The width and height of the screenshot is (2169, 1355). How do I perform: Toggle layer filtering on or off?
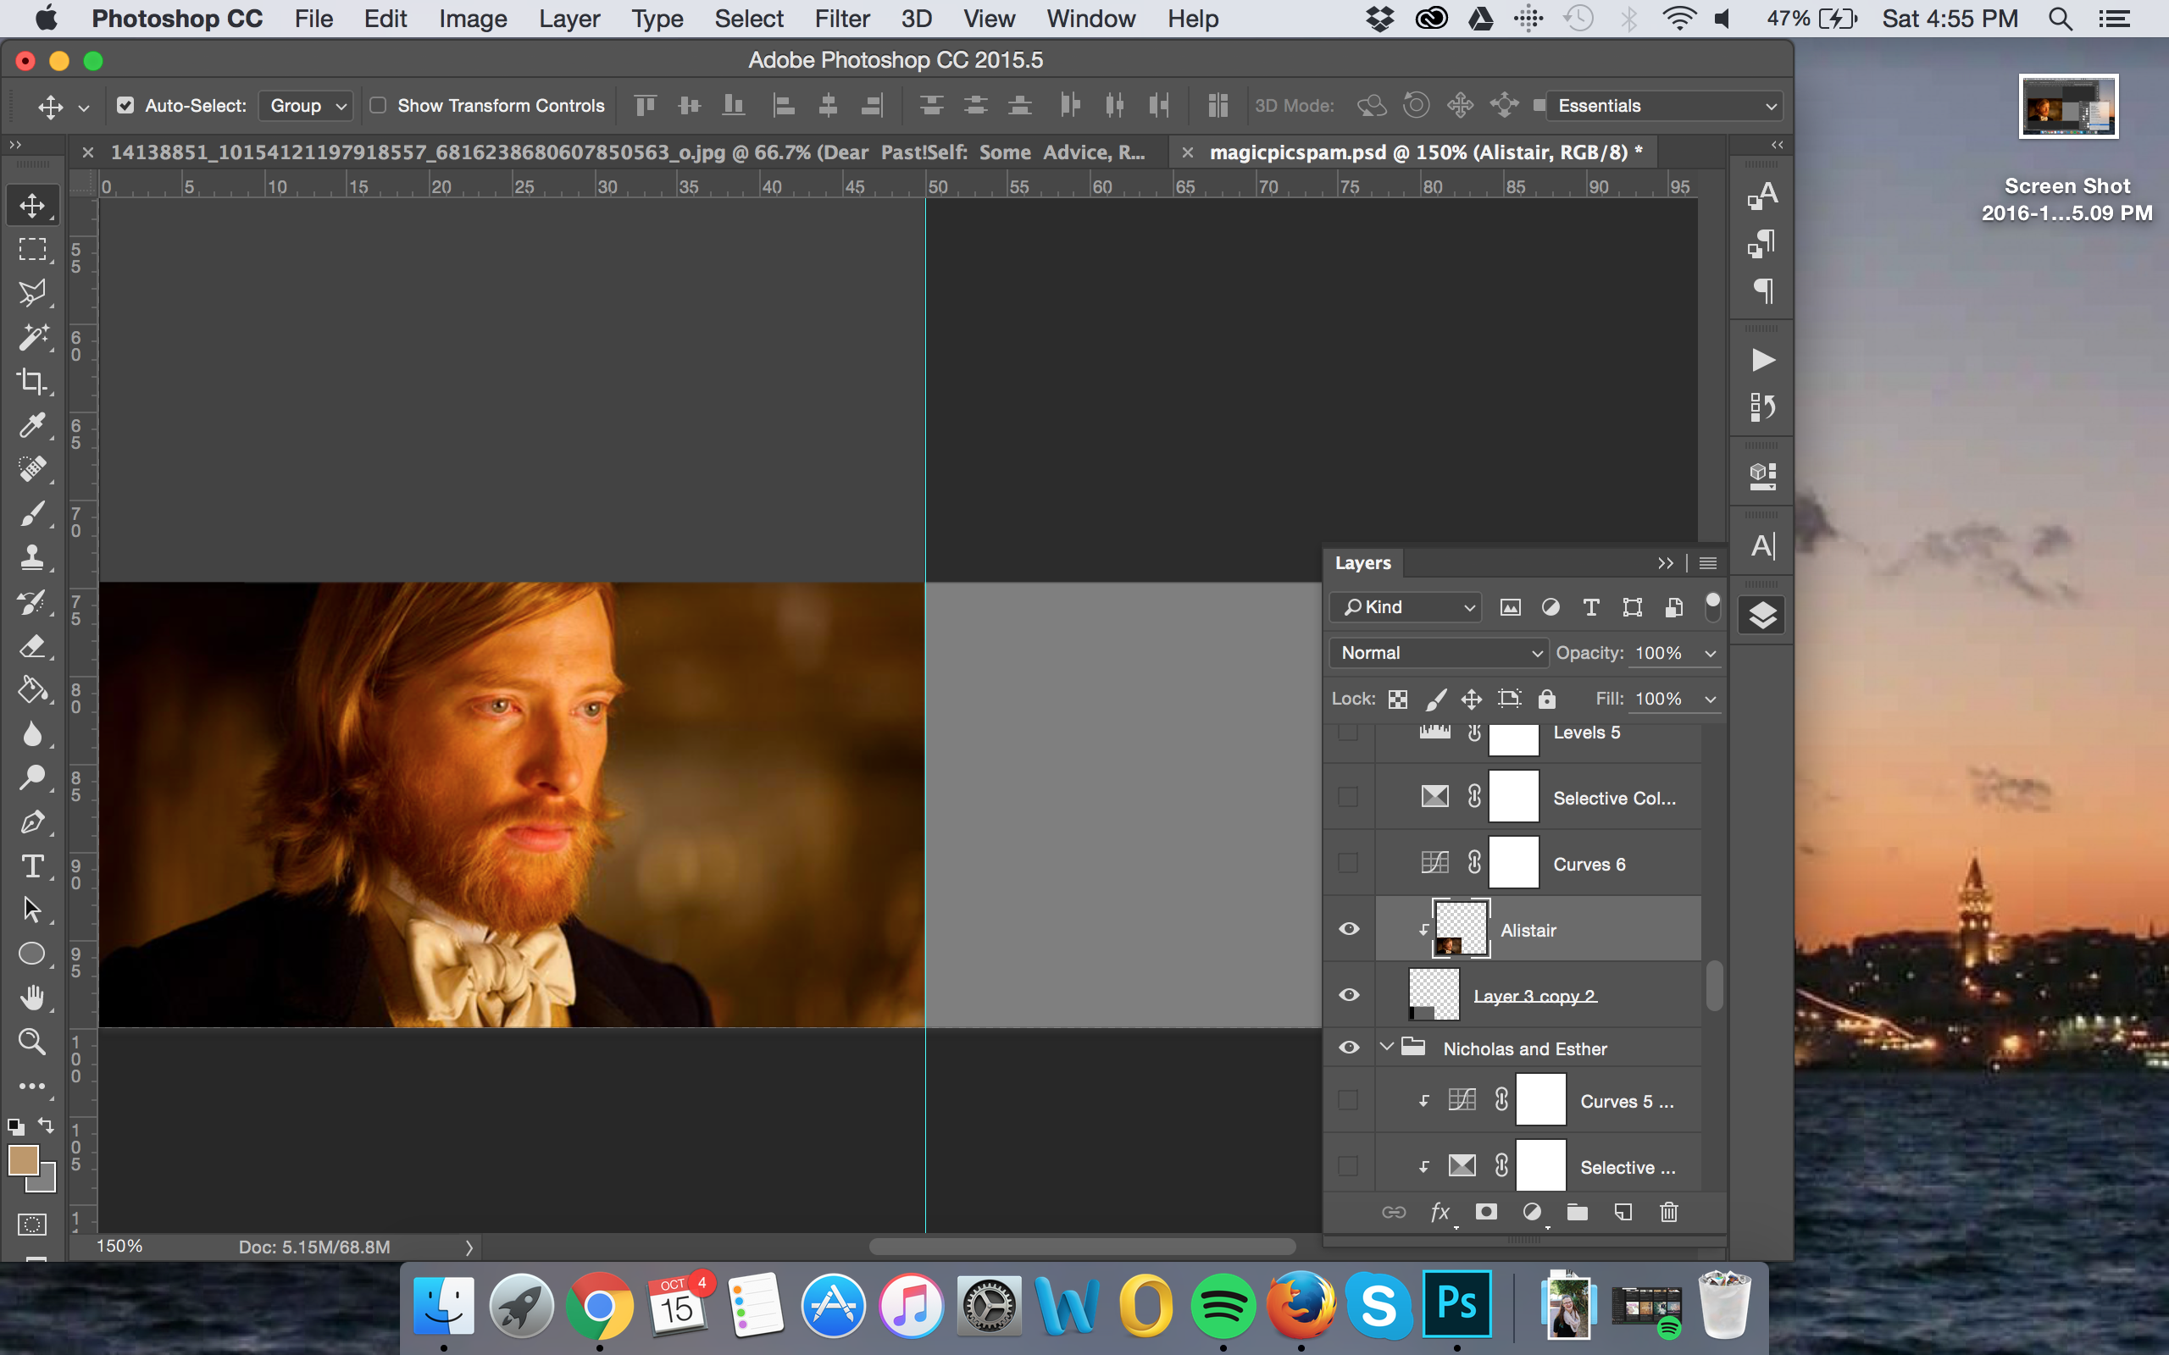[x=1711, y=606]
